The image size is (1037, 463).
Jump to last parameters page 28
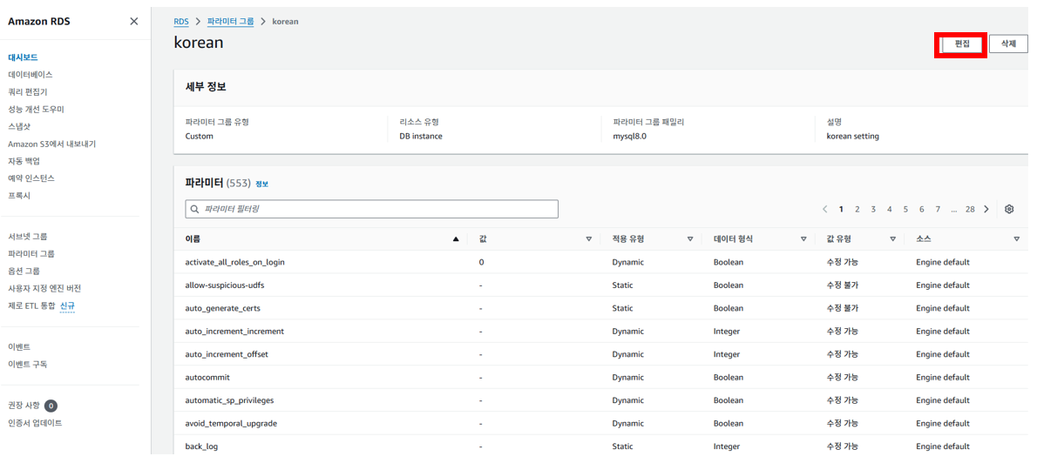970,209
